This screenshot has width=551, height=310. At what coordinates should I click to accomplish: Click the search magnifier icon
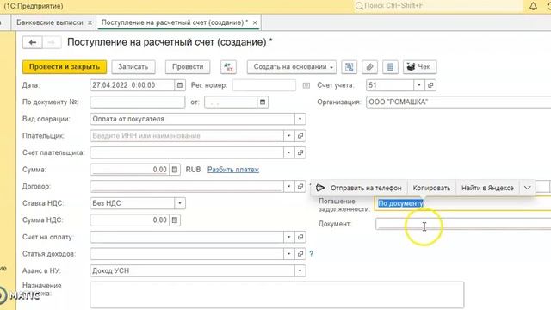pyautogui.click(x=359, y=6)
